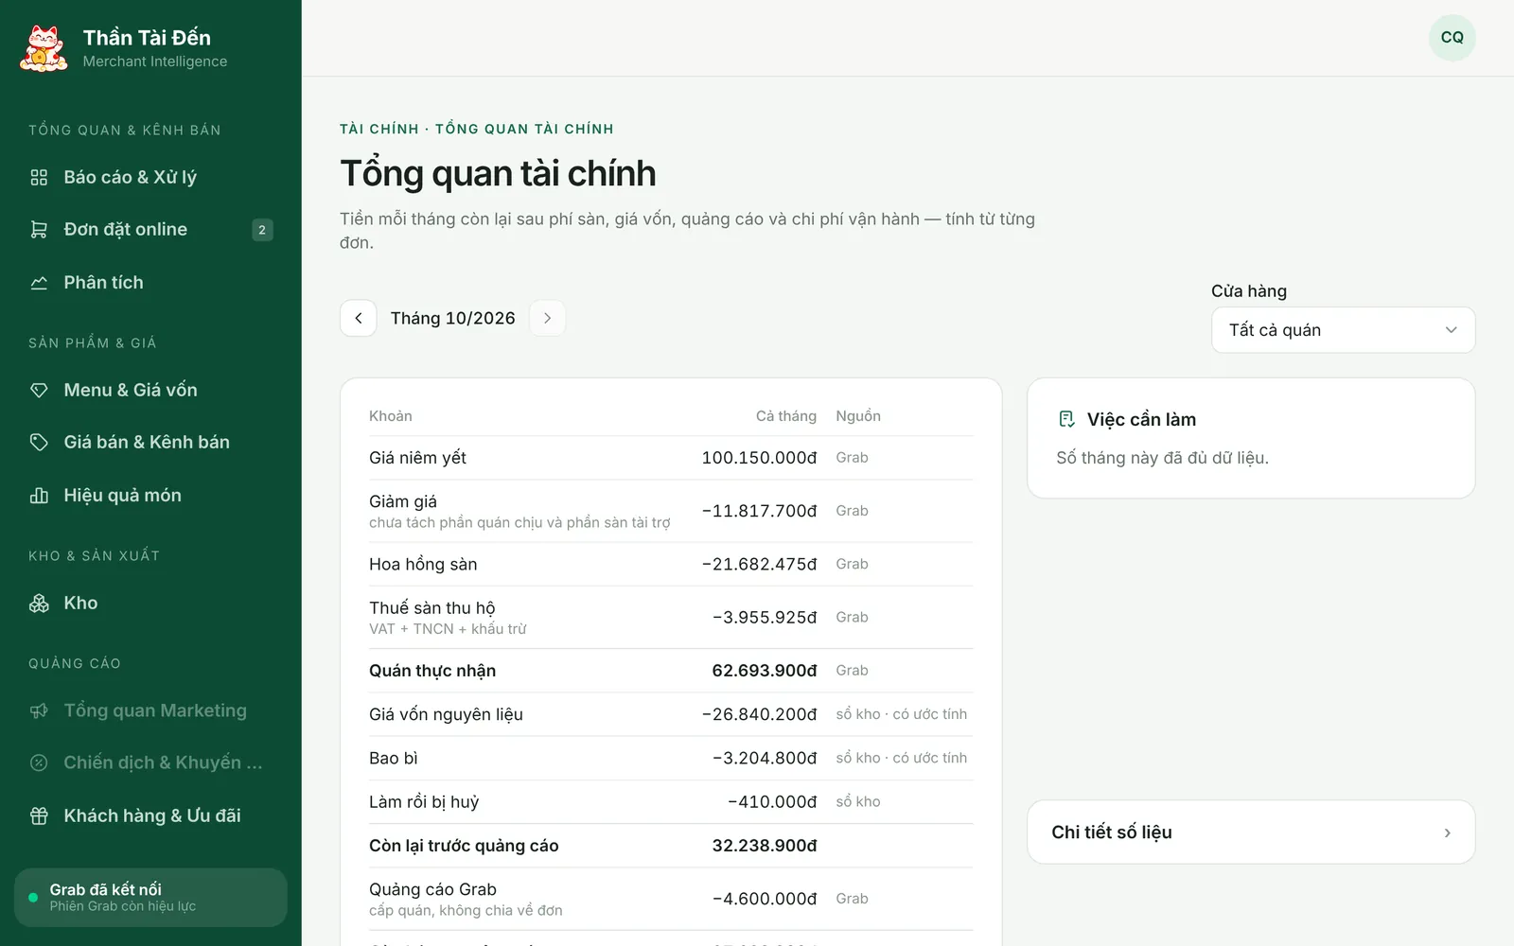The width and height of the screenshot is (1514, 946).
Task: Click the Chi tiết số liệu chevron arrow
Action: point(1447,832)
